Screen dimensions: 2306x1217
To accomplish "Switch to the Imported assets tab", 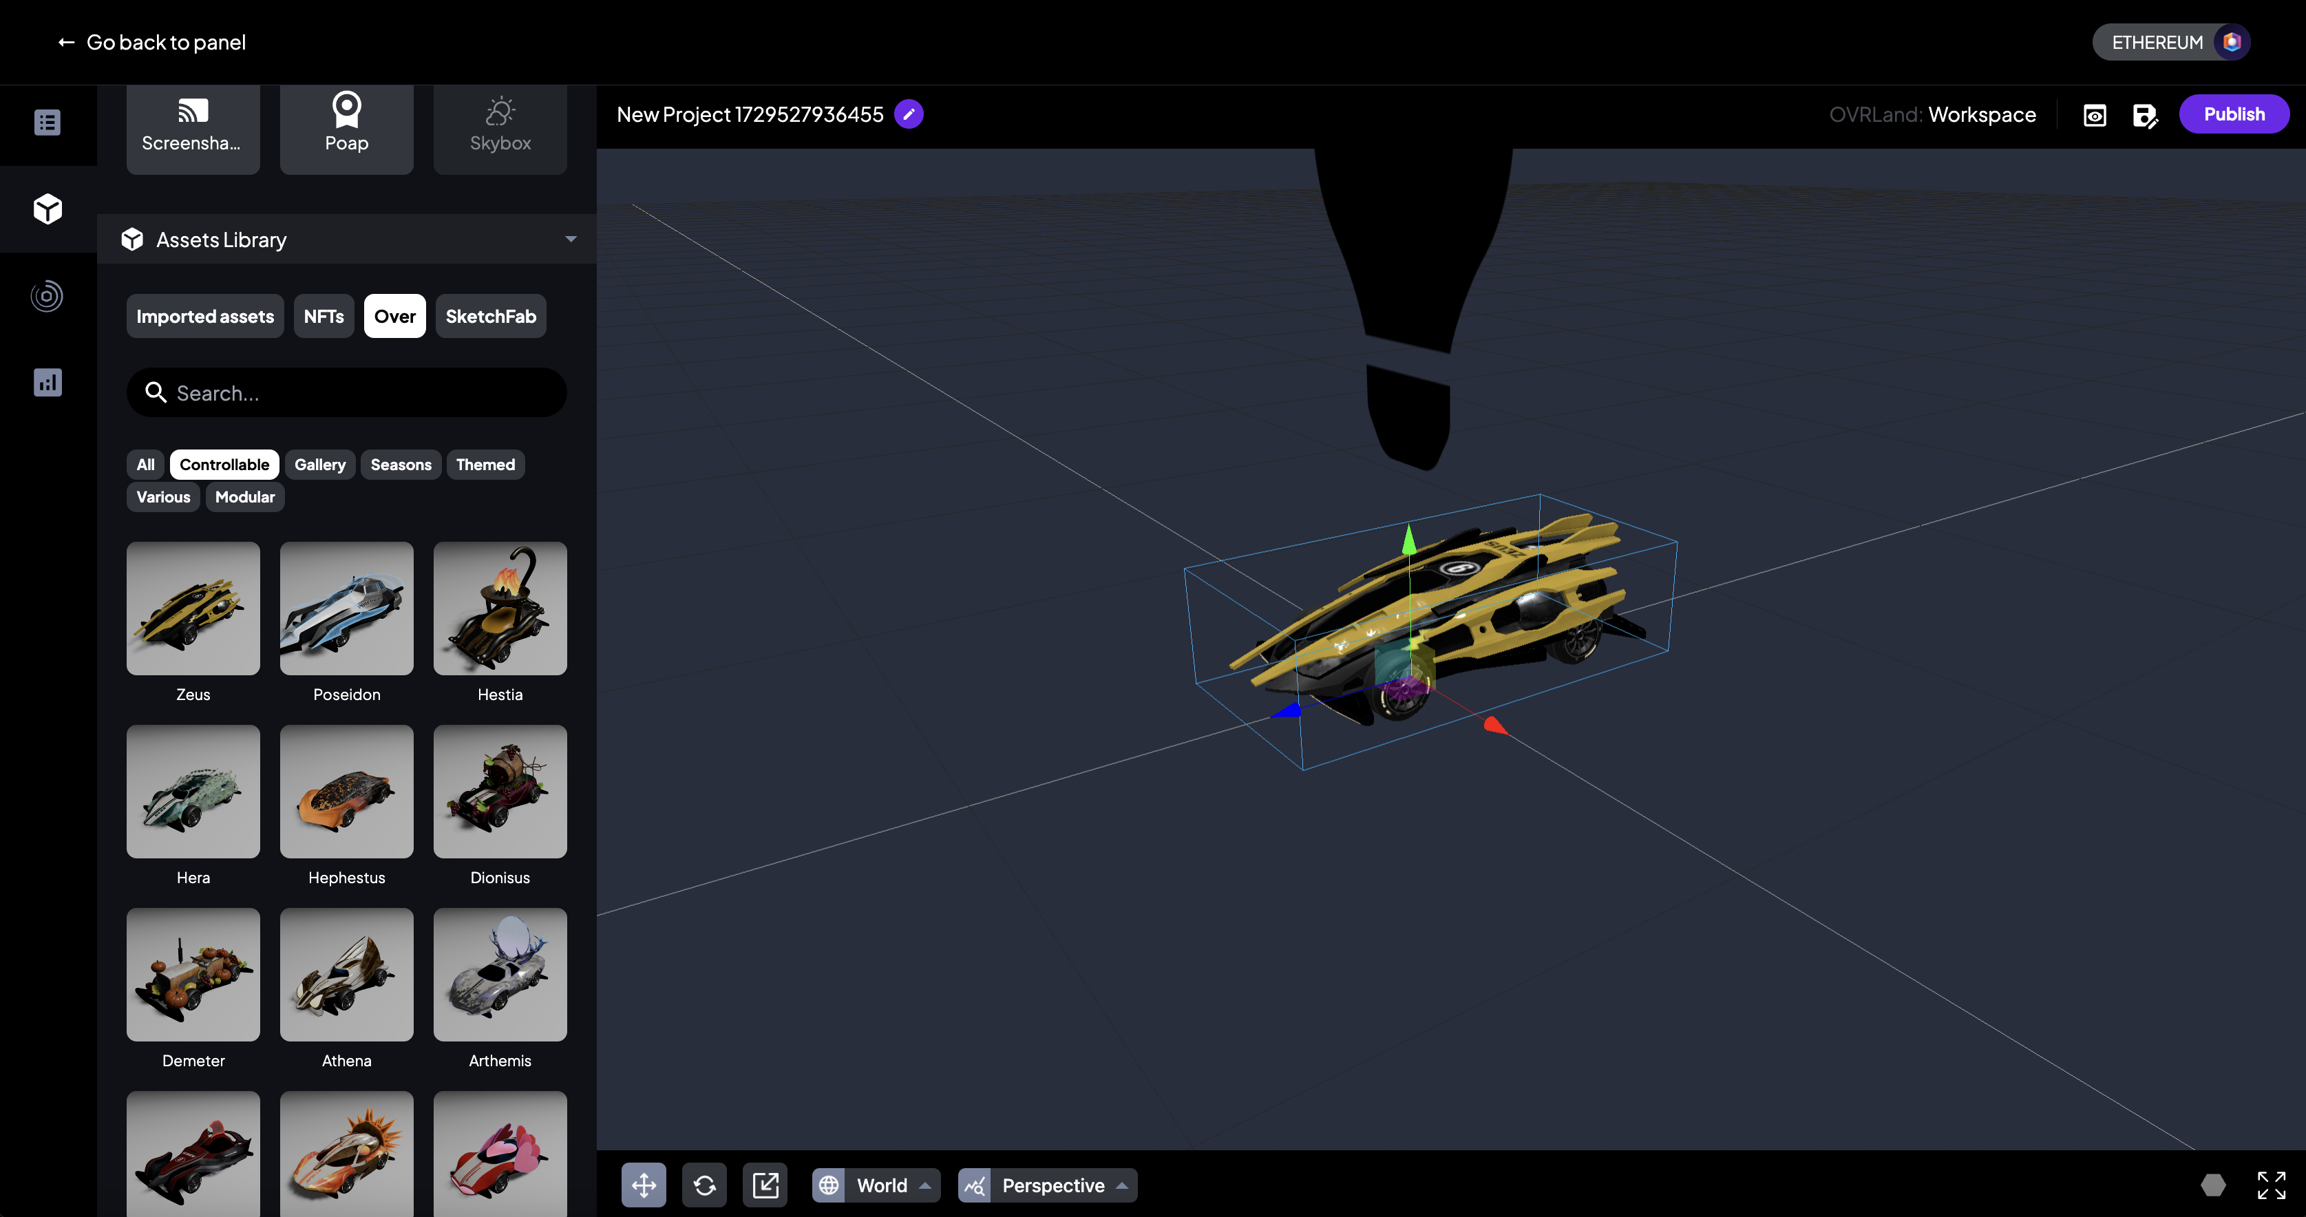I will (205, 316).
